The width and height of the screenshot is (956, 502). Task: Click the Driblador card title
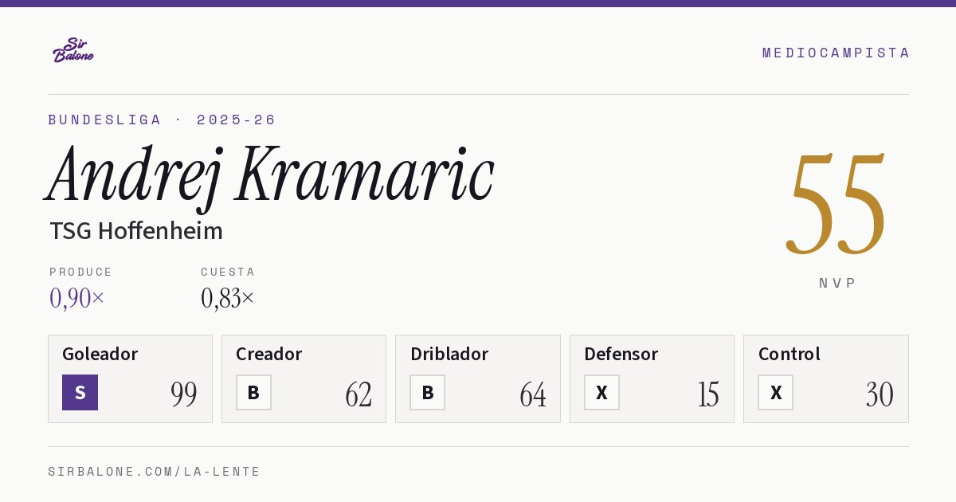point(449,354)
